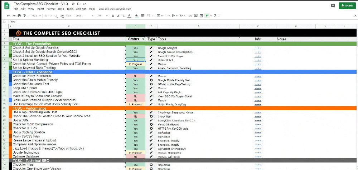Increase decimal places
The width and height of the screenshot is (358, 170).
click(62, 16)
